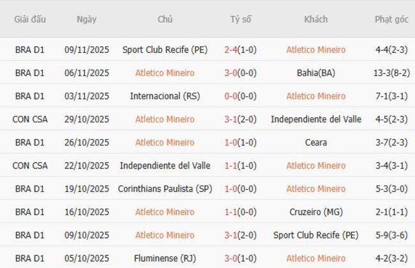Click the Ngày column header
Screen dimensions: 415x268
(87, 19)
